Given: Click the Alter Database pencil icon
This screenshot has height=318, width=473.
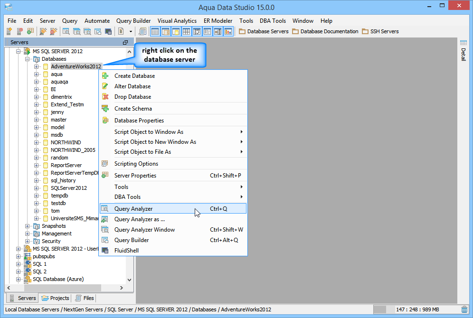Looking at the screenshot, I should pyautogui.click(x=105, y=86).
